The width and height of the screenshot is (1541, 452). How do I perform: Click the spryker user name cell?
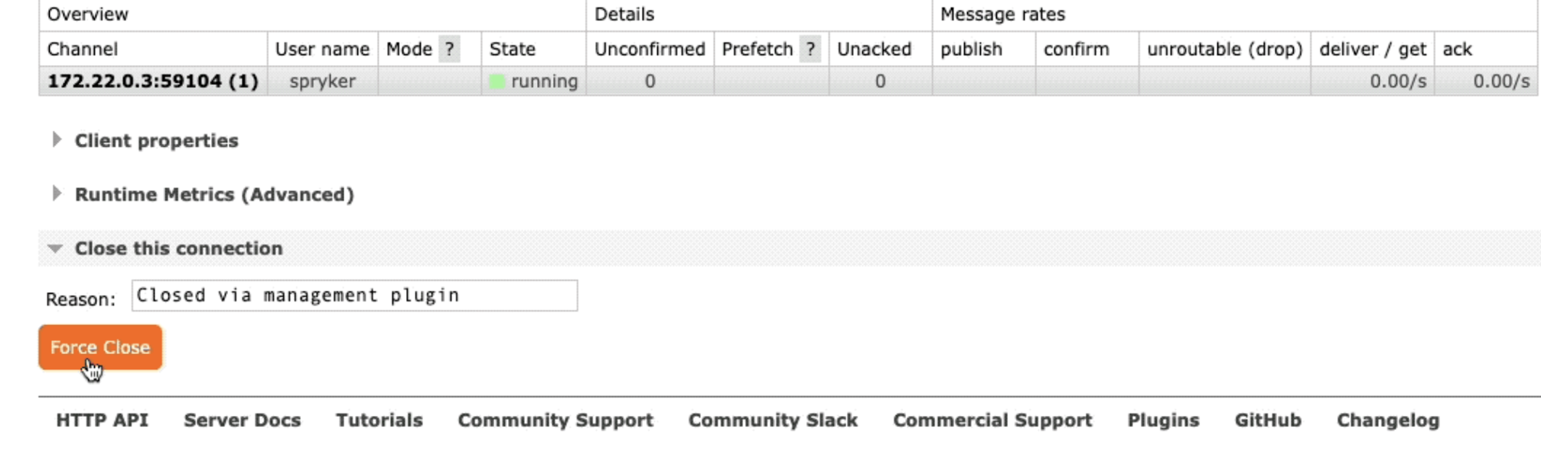point(323,81)
